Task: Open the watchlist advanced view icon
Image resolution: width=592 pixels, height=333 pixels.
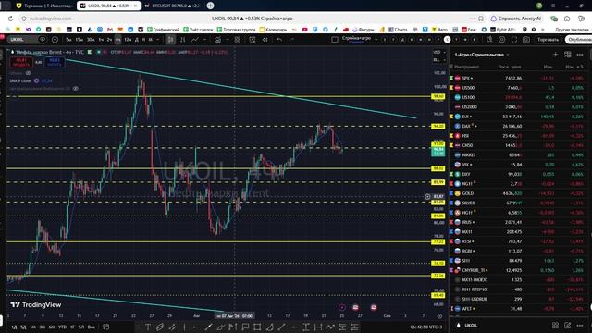Action: (x=567, y=55)
